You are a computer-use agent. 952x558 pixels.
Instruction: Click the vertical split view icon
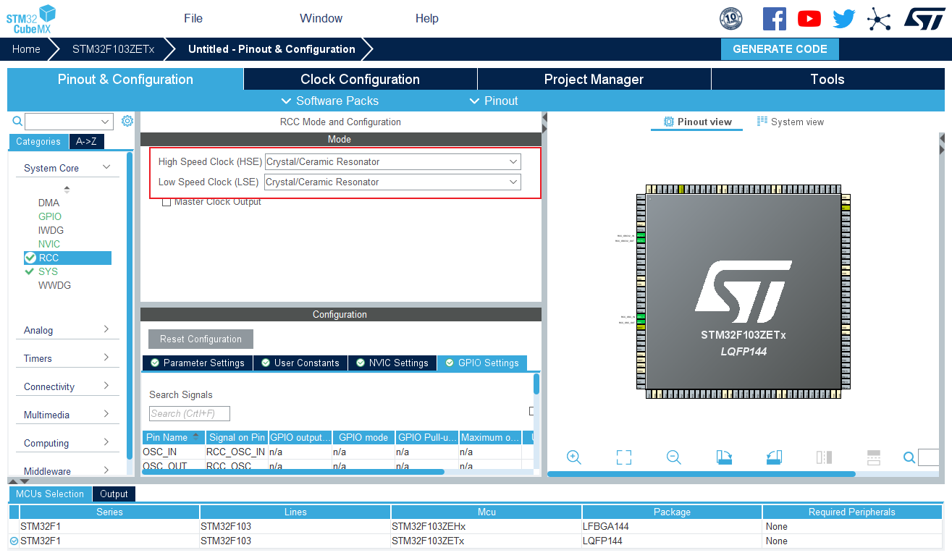coord(824,457)
